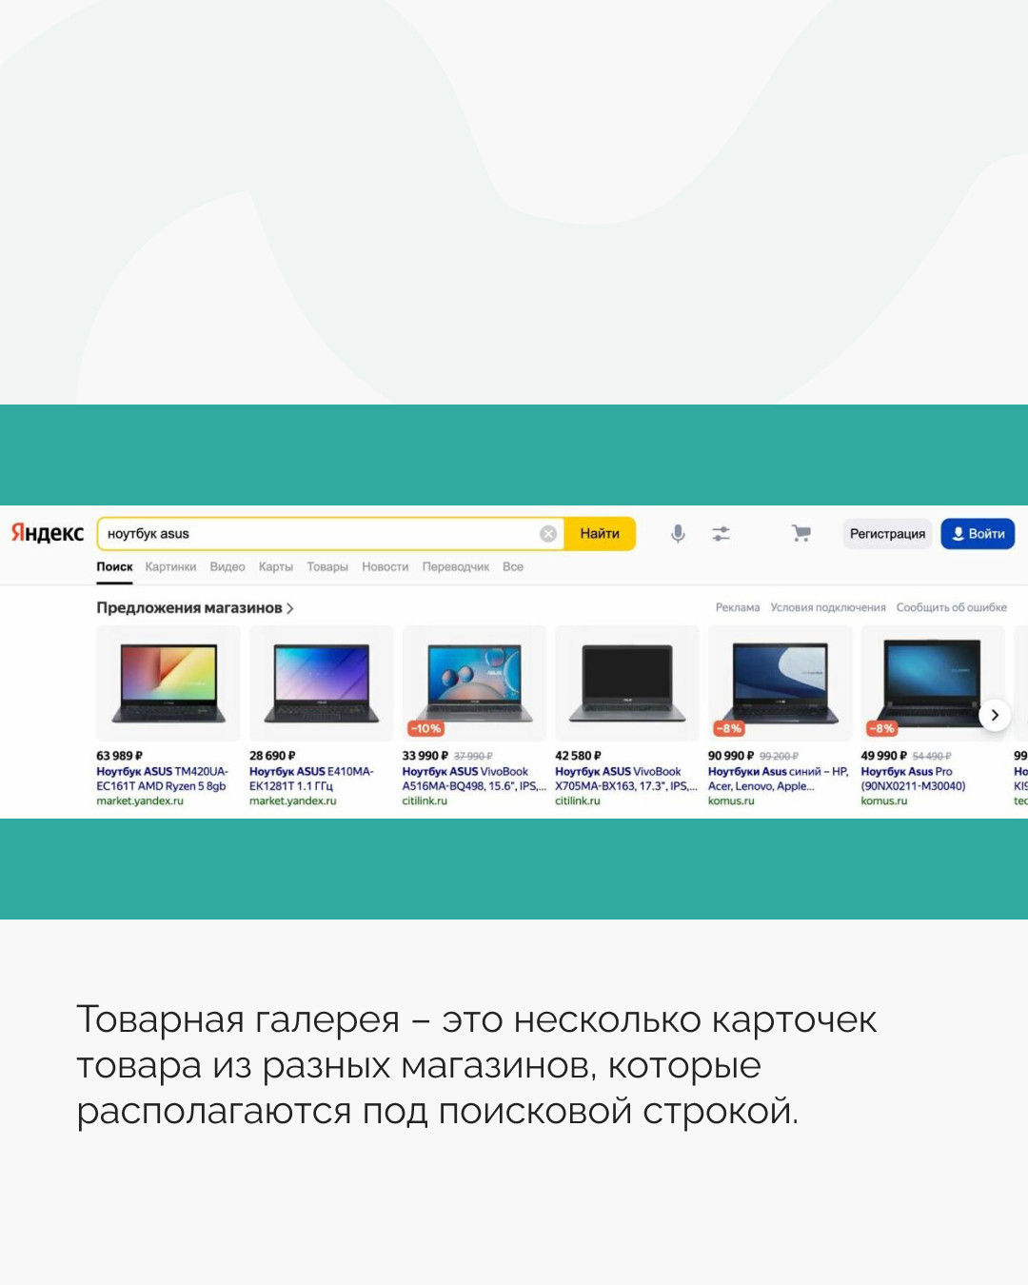Open the ASUS TM420UA laptop image
Viewport: 1028px width, 1285px height.
[168, 682]
